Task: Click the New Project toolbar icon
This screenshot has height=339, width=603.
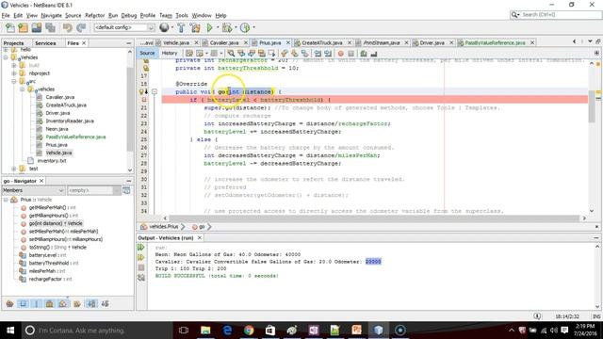Action: 23,27
